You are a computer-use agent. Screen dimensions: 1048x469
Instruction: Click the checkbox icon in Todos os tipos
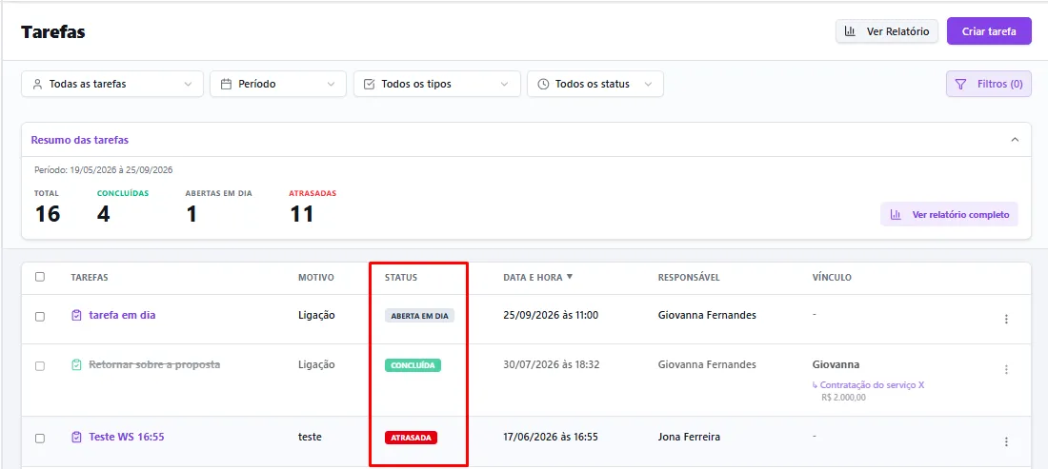point(369,84)
